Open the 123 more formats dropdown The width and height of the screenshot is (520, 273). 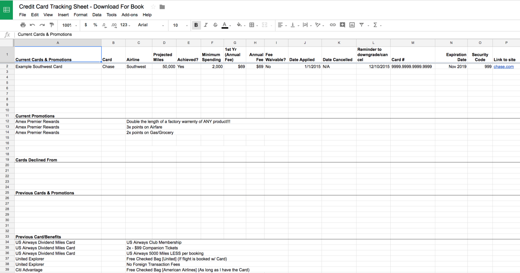pos(125,25)
